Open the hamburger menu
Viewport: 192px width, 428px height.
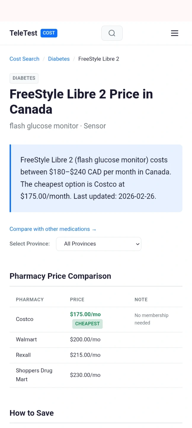[175, 33]
